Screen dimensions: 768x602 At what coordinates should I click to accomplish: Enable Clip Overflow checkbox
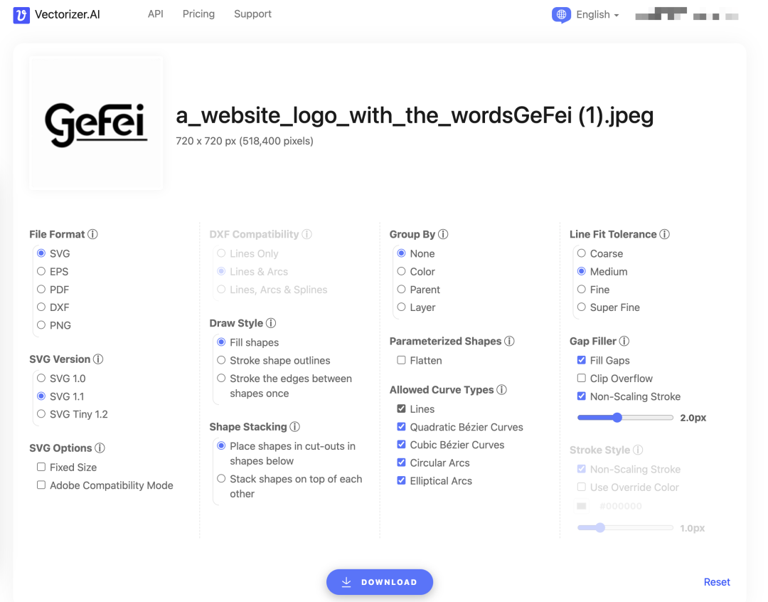(x=582, y=379)
